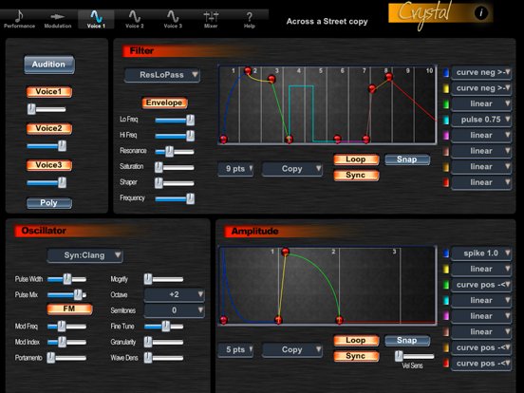The height and width of the screenshot is (393, 524).
Task: Open the filter '9 pts' dropdown
Action: [235, 169]
